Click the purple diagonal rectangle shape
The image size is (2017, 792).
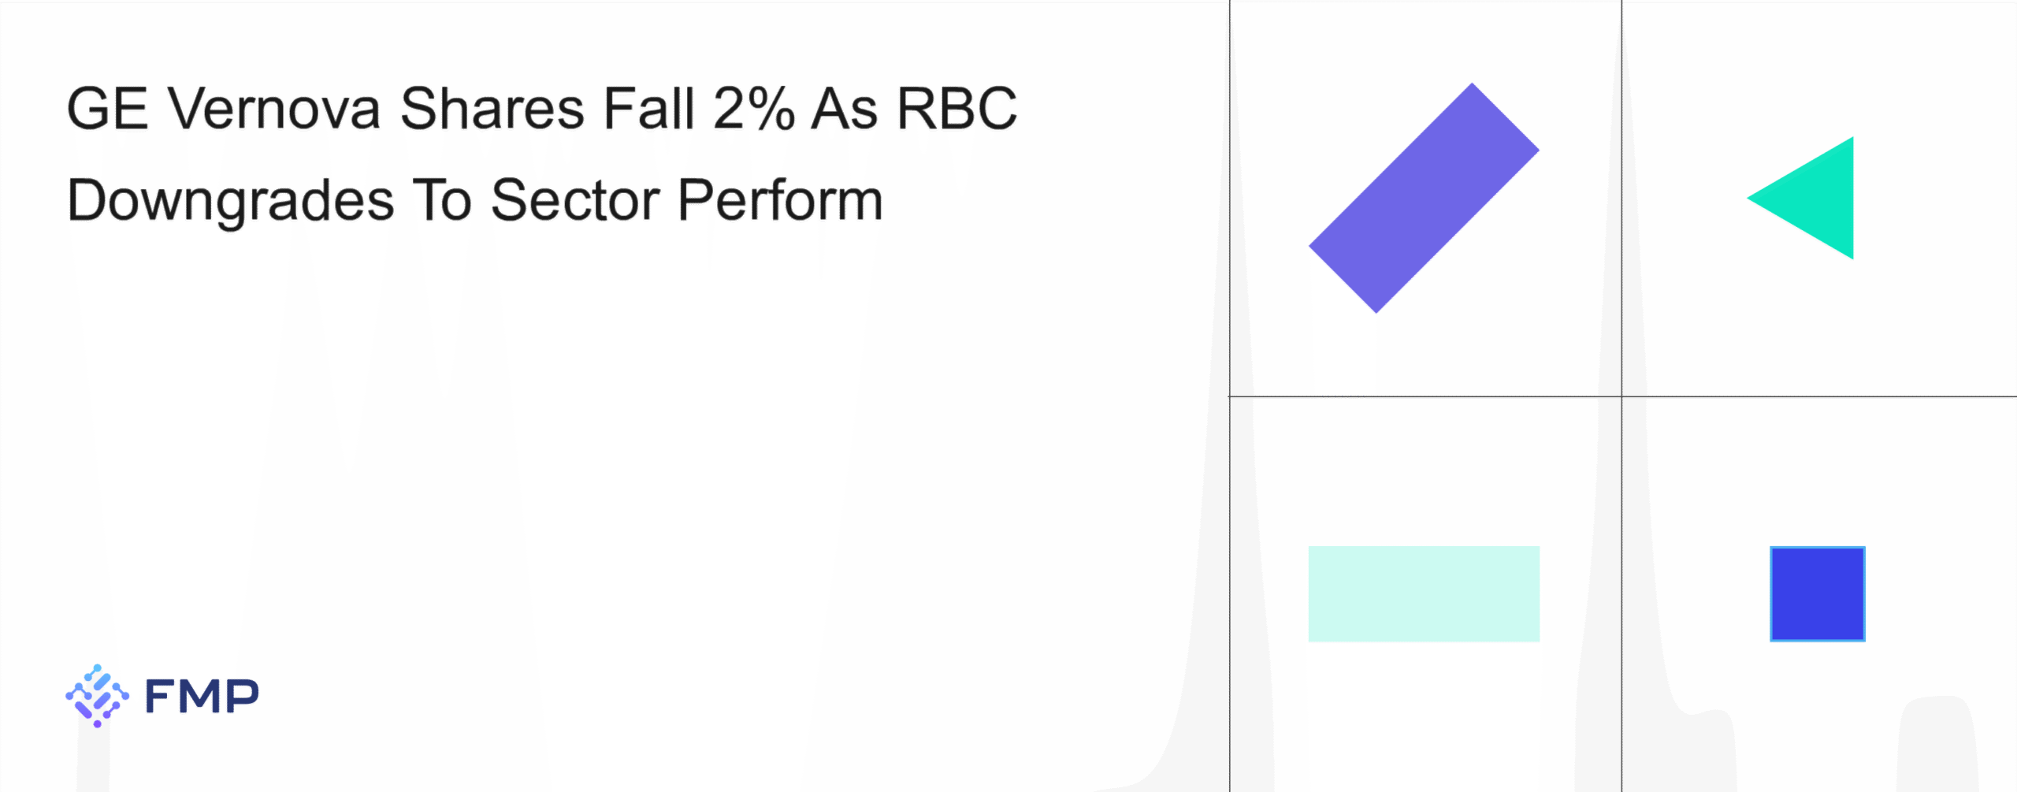tap(1424, 198)
